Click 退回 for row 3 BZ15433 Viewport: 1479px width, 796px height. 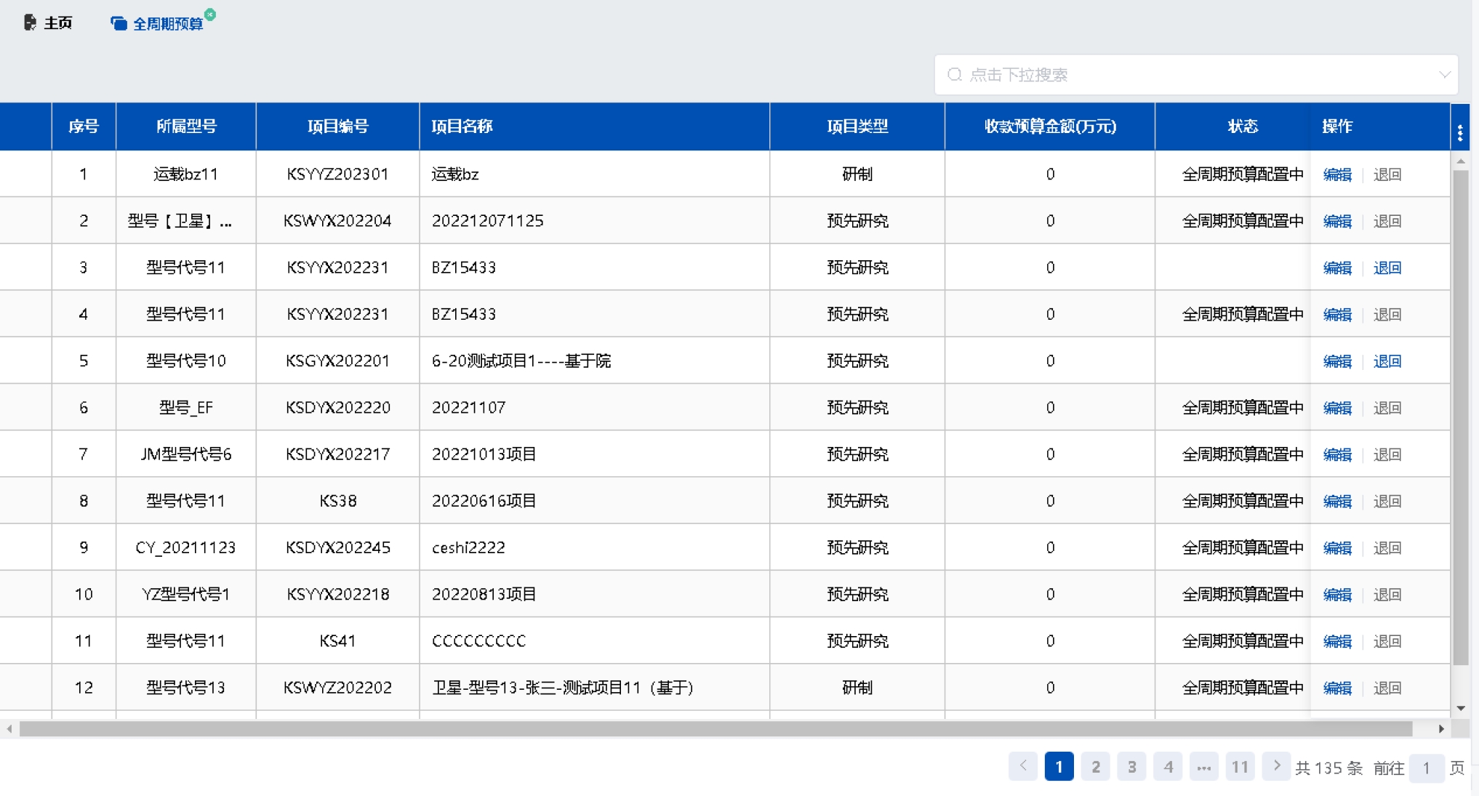1387,268
